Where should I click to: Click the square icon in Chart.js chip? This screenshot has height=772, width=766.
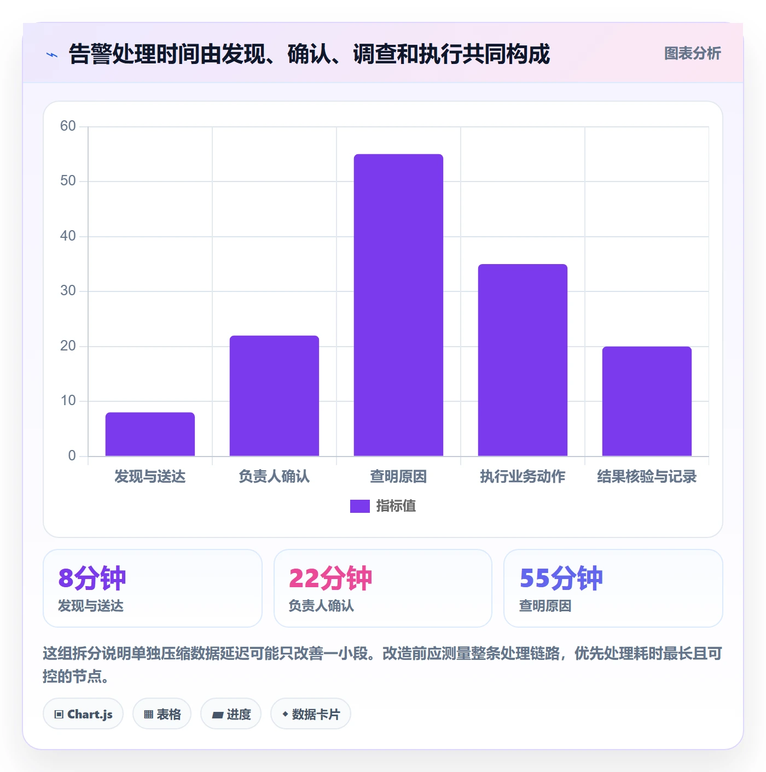click(x=59, y=714)
